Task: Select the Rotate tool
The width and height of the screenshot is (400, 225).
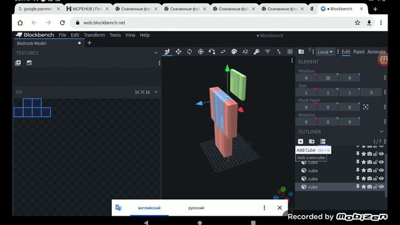Action: tap(189, 52)
